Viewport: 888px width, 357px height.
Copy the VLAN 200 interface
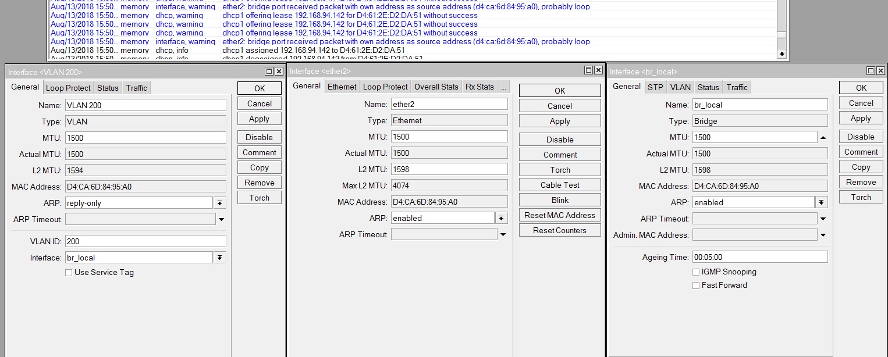[x=259, y=167]
